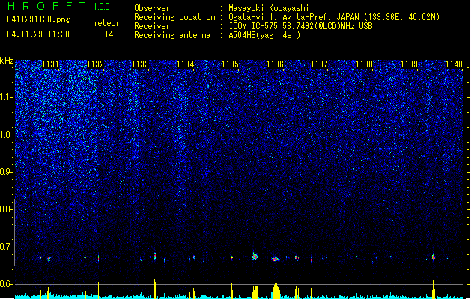Click the Ogata-vill. Akita-Pref. JAPAN location text

(x=334, y=17)
